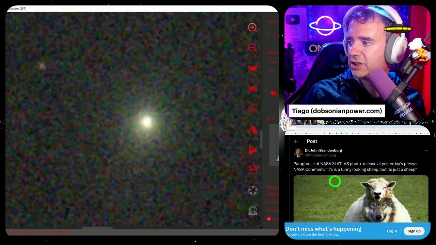Click the bright comet core in the image

tap(147, 122)
